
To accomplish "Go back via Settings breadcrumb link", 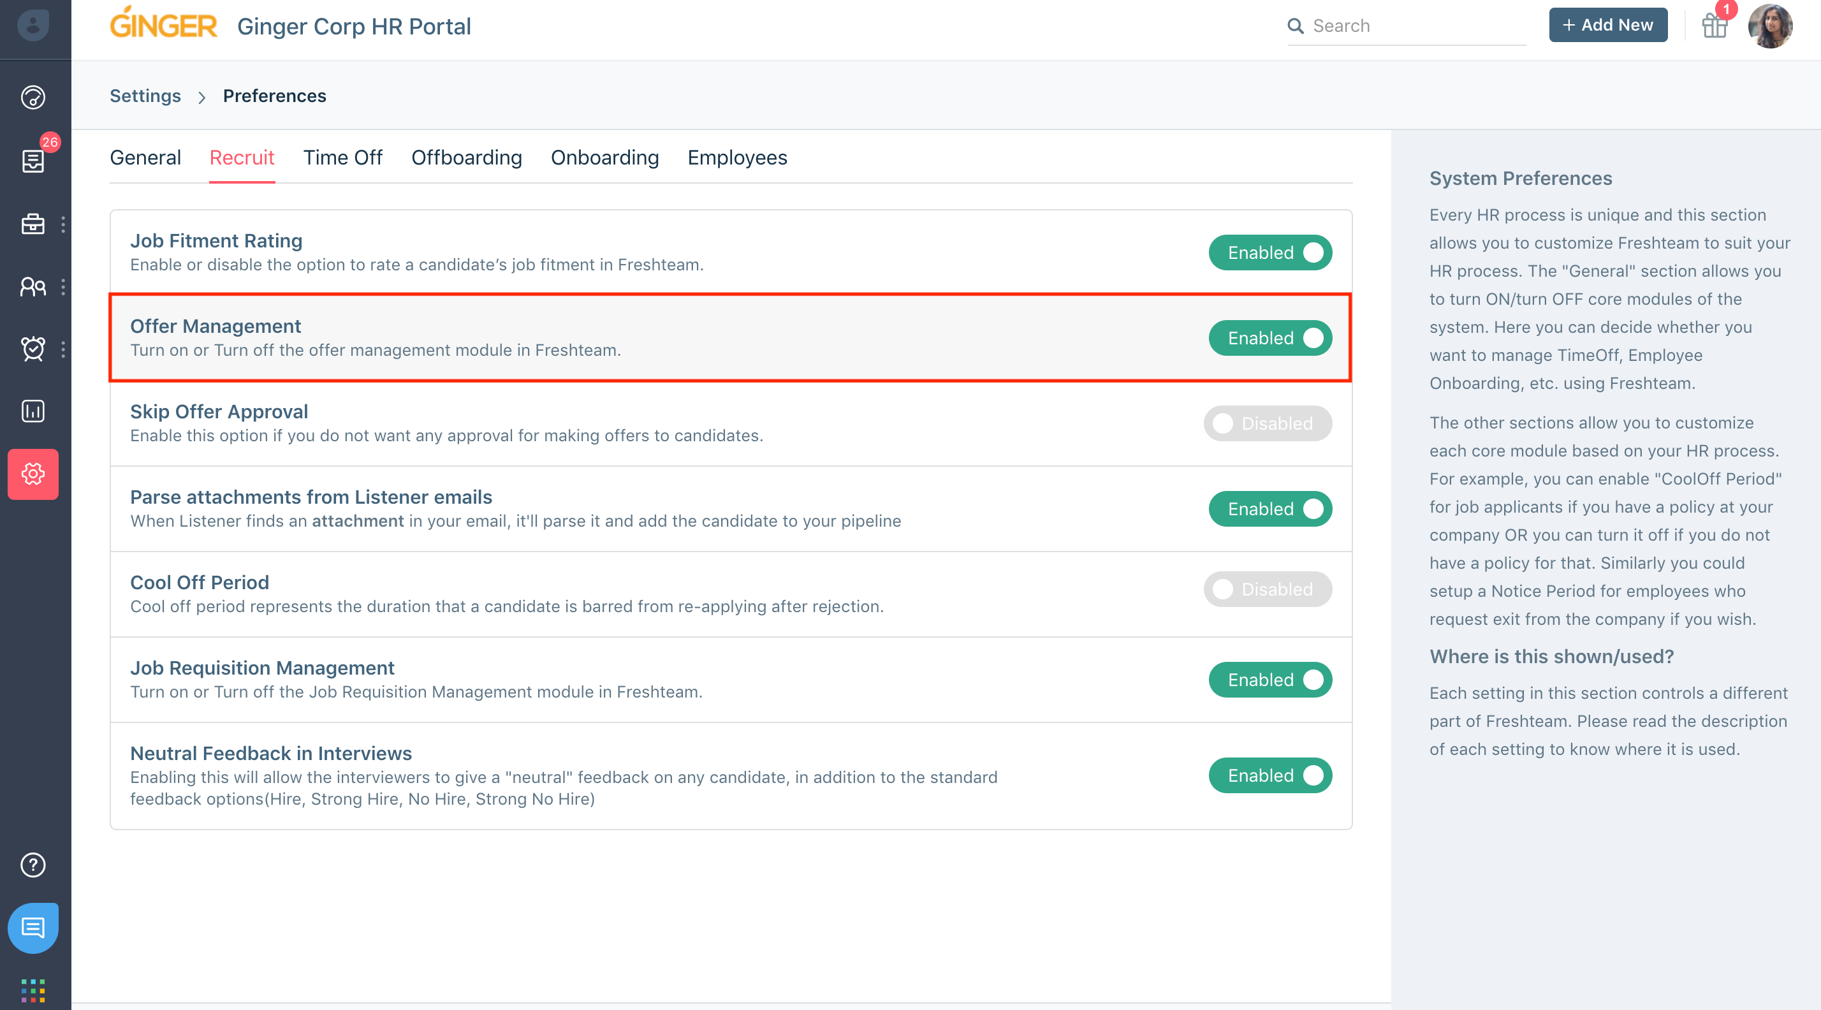I will 145,96.
